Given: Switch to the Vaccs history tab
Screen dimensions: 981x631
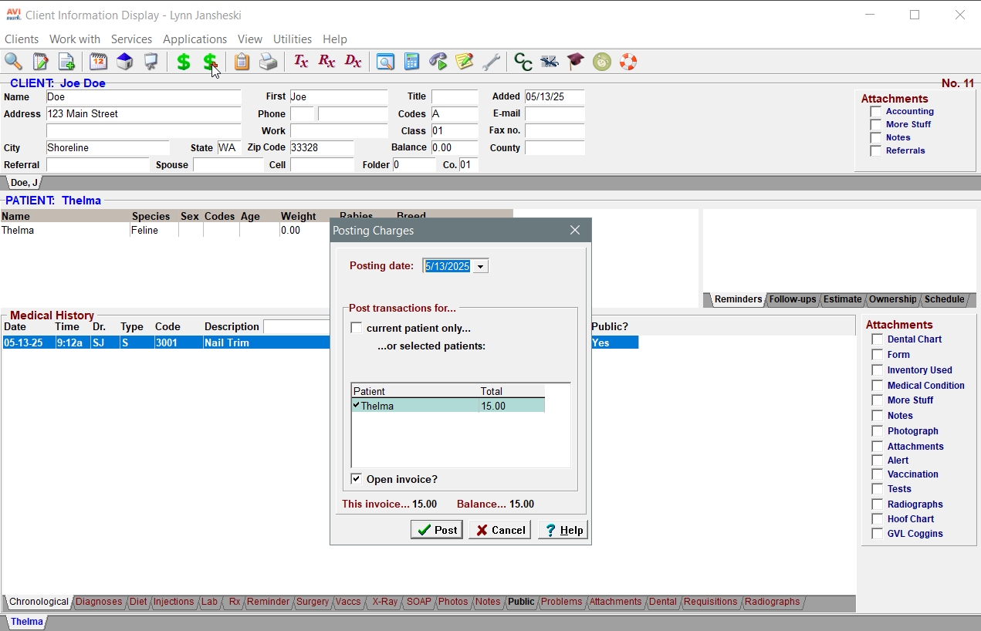Looking at the screenshot, I should point(348,602).
